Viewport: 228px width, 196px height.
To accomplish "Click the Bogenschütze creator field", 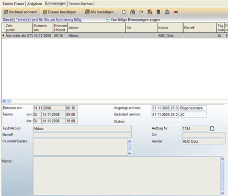I will [x=193, y=108].
